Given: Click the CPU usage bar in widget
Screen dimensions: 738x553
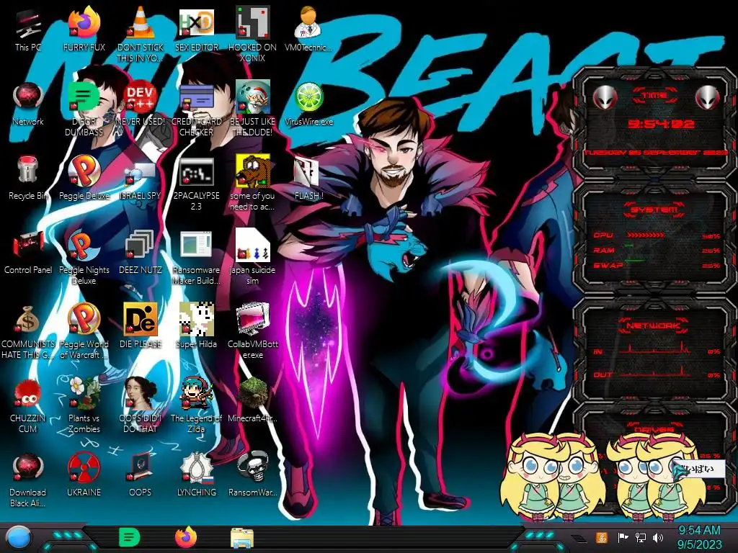Looking at the screenshot, I should tap(646, 235).
